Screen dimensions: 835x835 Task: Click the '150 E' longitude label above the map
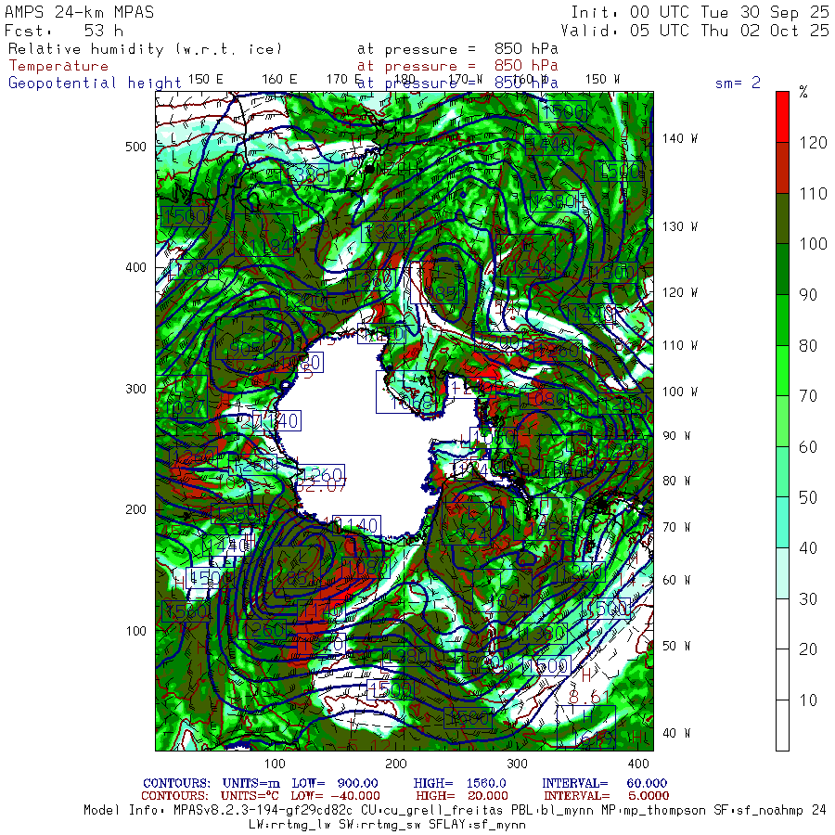[x=206, y=80]
